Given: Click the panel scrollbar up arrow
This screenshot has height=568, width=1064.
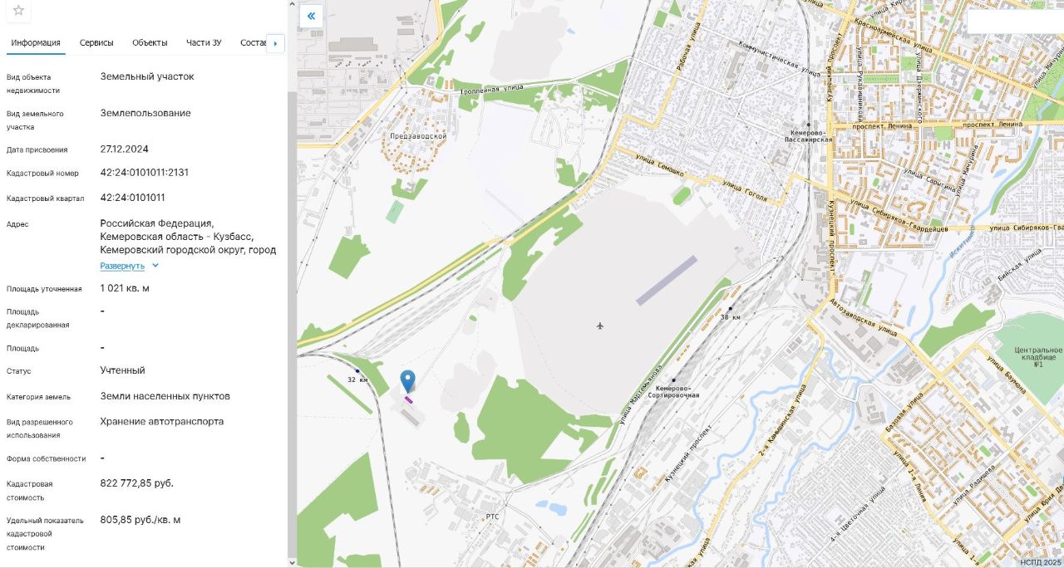Looking at the screenshot, I should pyautogui.click(x=292, y=3).
